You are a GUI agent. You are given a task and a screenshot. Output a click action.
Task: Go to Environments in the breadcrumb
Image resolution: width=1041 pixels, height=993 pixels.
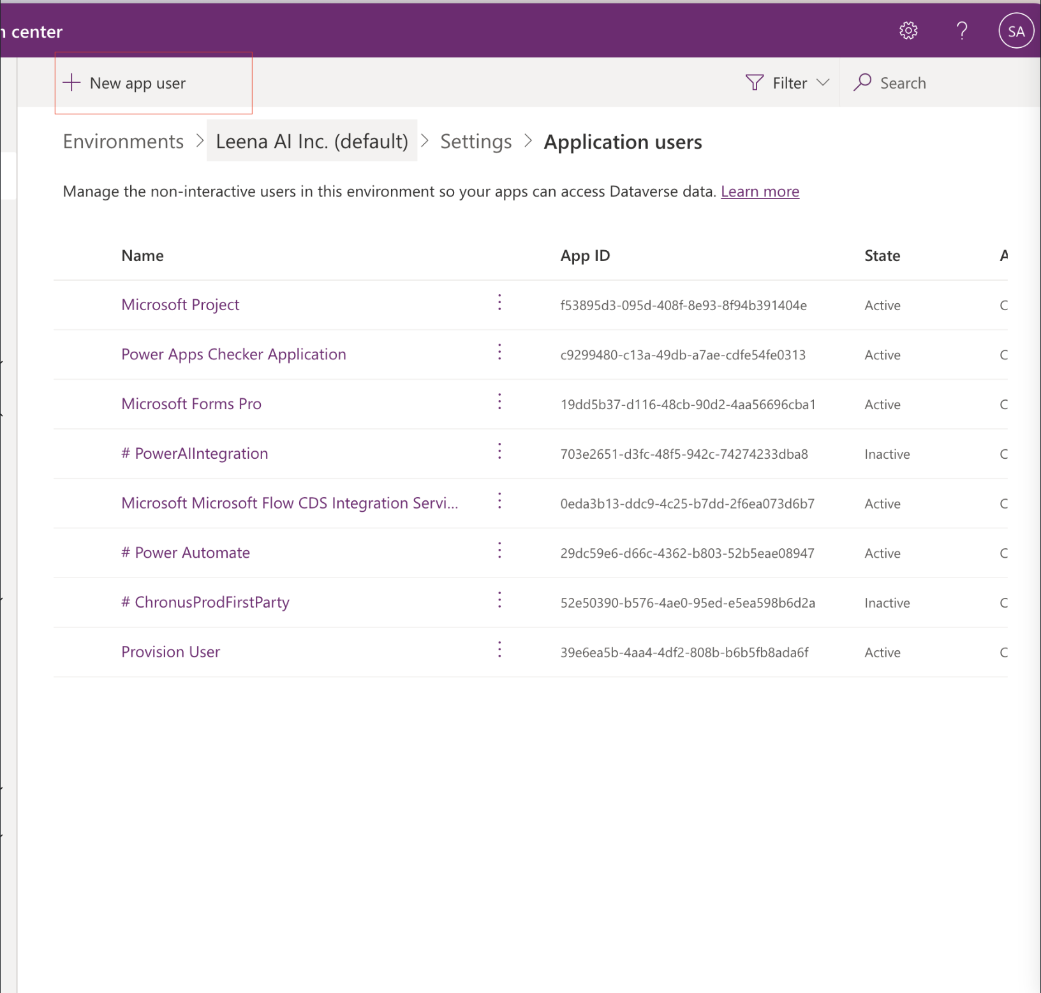(123, 142)
